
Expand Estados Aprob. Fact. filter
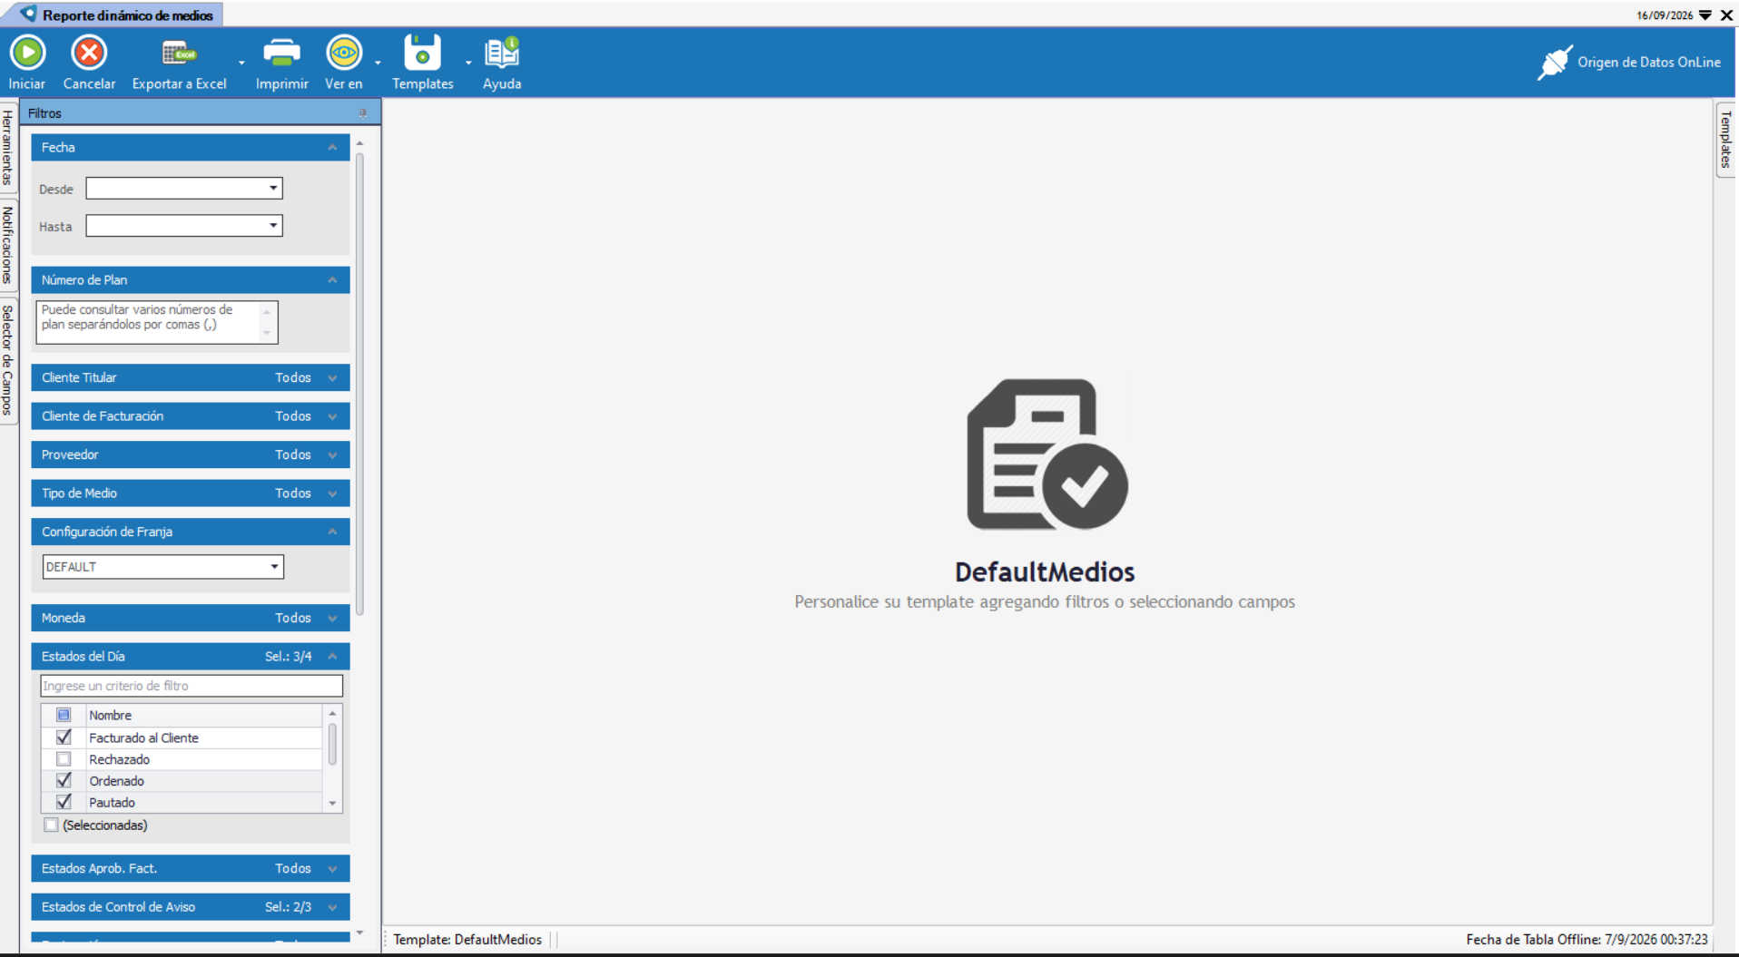[x=332, y=868]
